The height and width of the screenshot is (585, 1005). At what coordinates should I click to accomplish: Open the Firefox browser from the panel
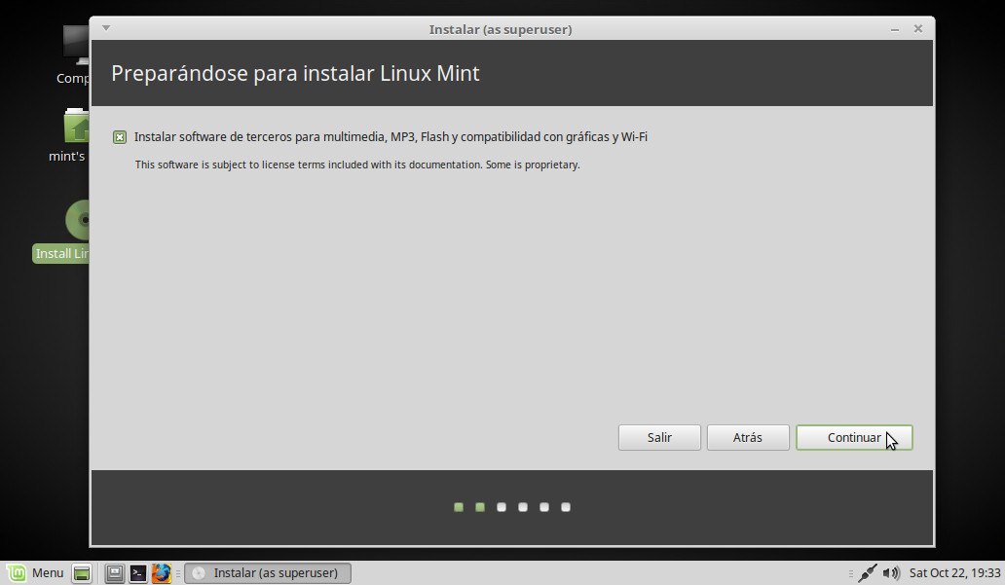coord(161,573)
